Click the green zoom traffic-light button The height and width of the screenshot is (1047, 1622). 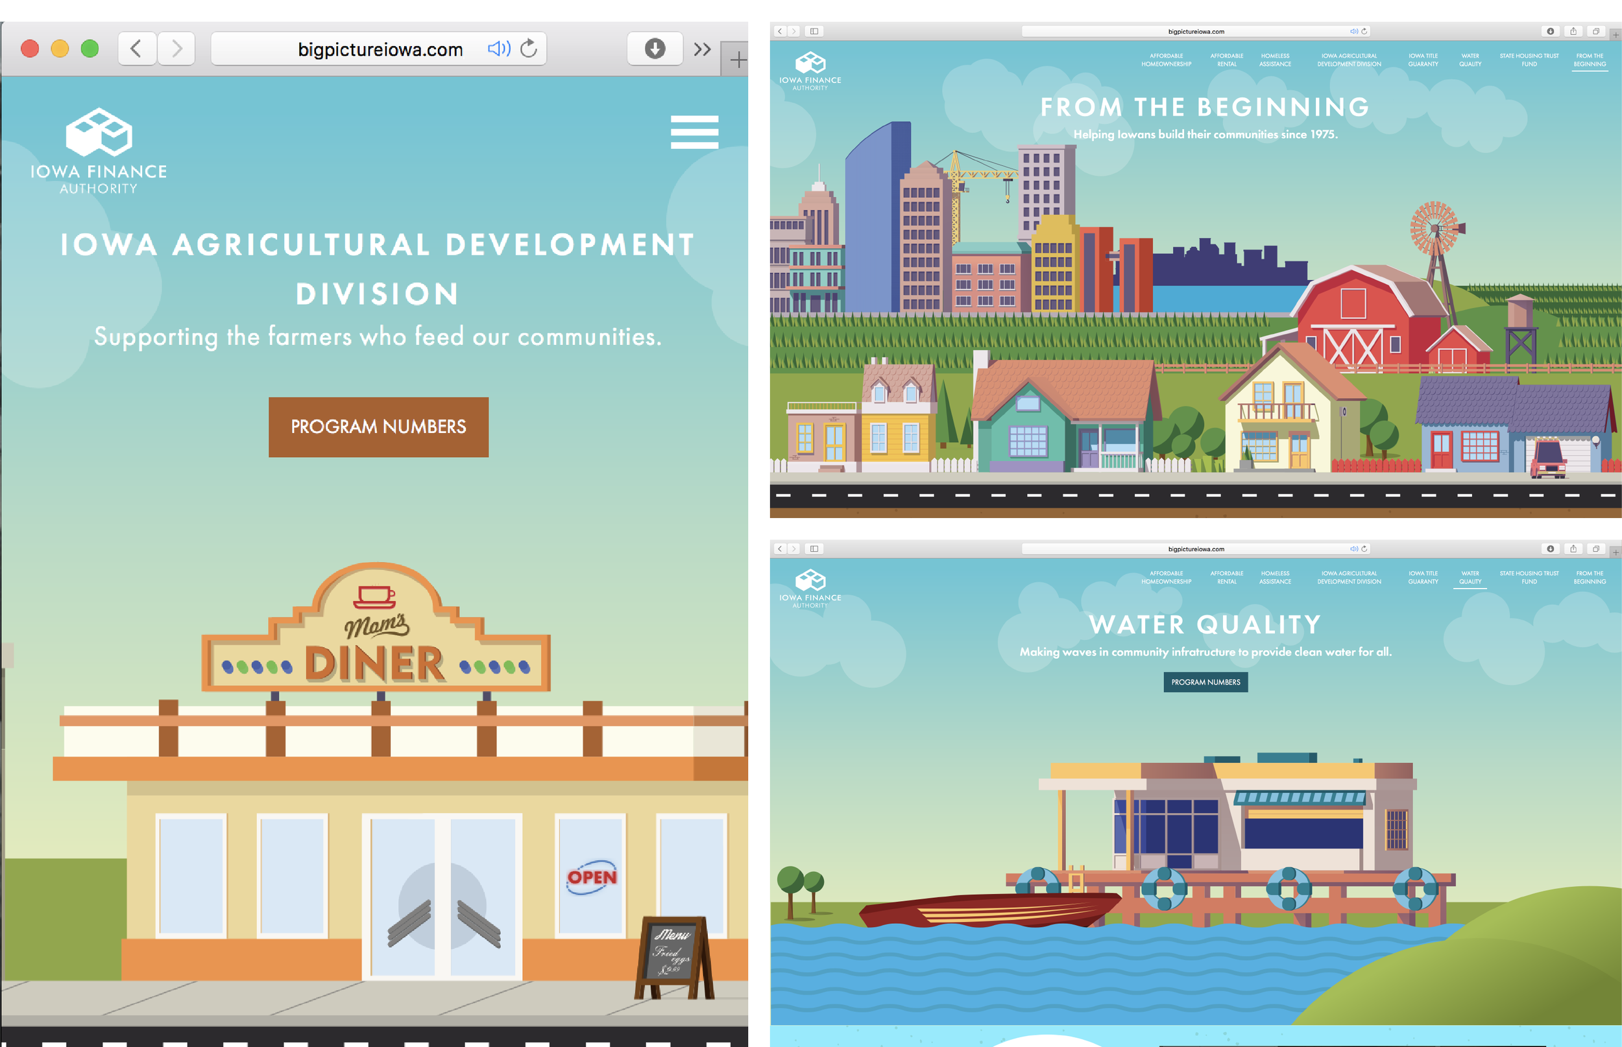(x=89, y=48)
